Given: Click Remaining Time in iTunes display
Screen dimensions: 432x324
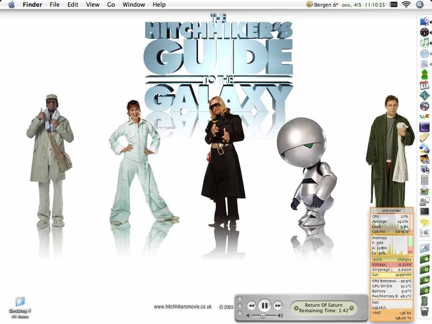Looking at the screenshot, I should 324,310.
